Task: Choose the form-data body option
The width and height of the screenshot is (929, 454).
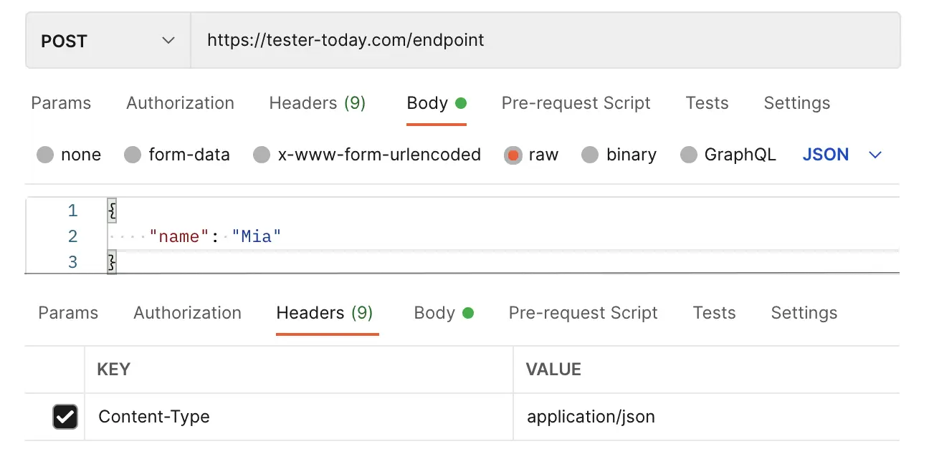Action: (x=133, y=155)
